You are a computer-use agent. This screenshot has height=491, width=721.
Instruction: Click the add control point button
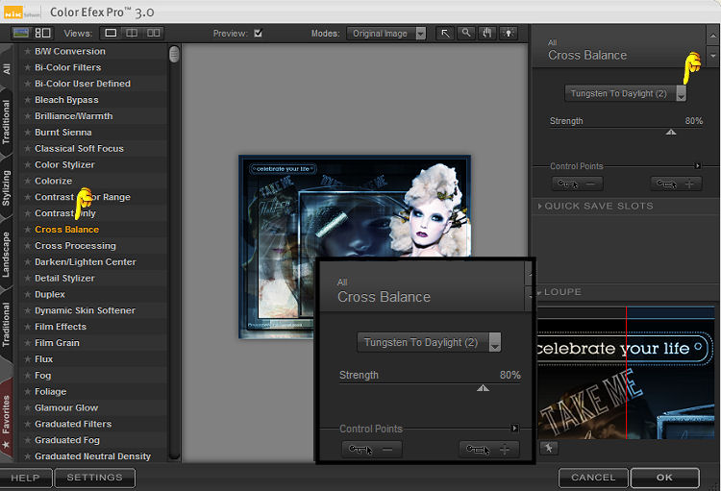coord(677,184)
